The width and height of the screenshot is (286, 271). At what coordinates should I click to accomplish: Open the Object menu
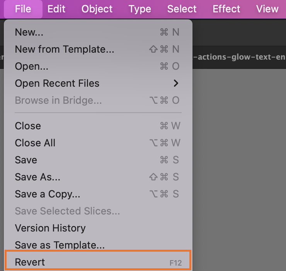point(97,9)
